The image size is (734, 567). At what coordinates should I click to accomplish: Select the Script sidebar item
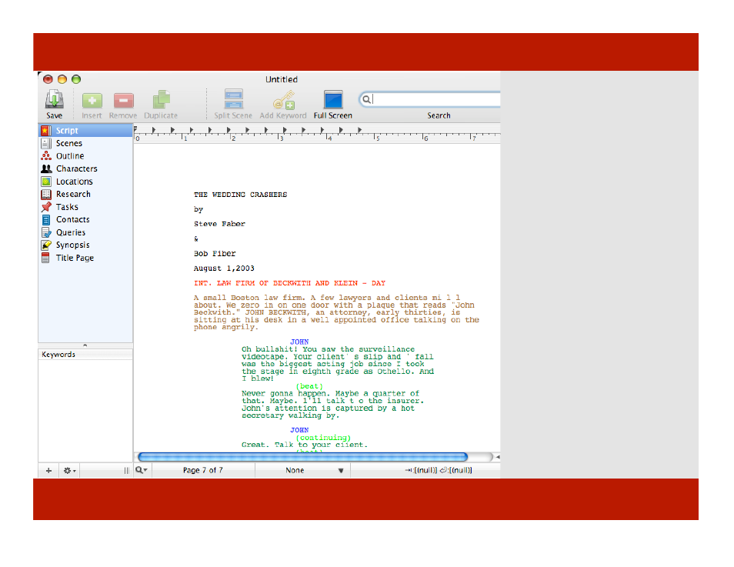pos(85,131)
